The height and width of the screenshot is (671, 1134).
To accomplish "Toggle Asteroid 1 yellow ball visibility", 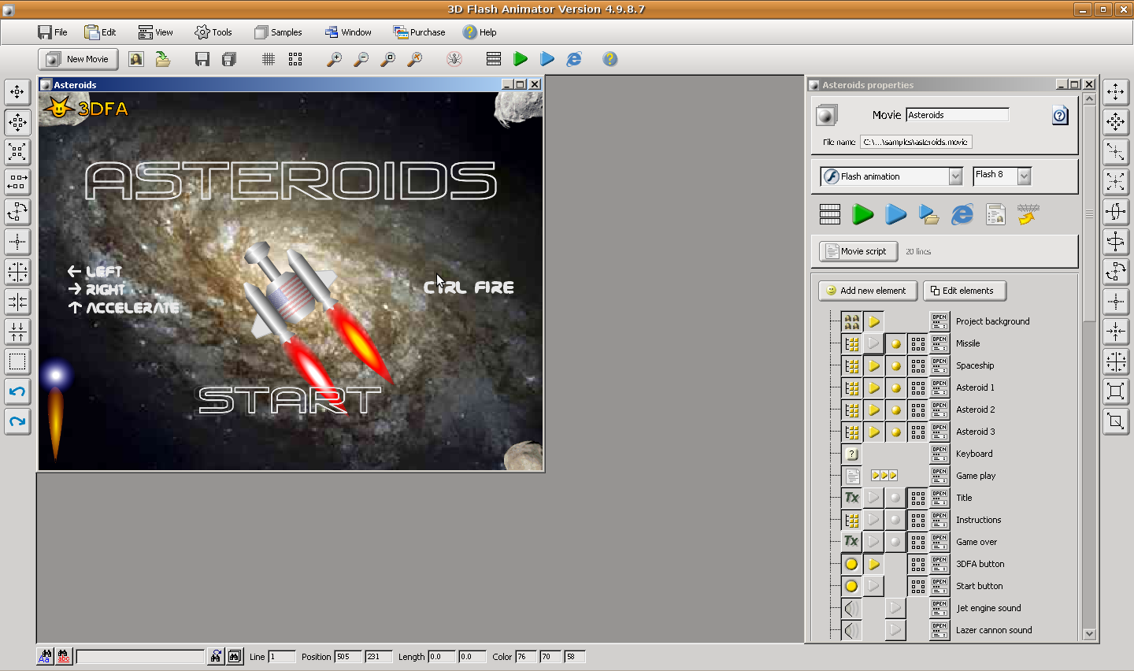I will coord(895,387).
